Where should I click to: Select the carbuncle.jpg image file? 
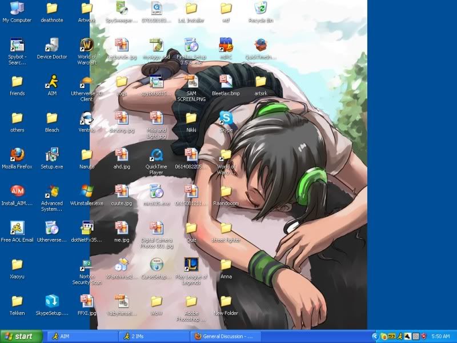(x=122, y=49)
